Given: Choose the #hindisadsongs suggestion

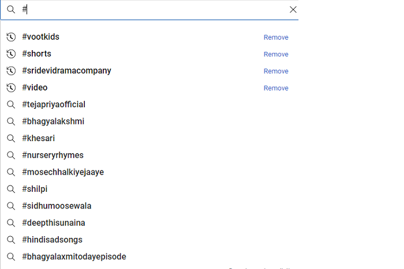Looking at the screenshot, I should click(53, 240).
